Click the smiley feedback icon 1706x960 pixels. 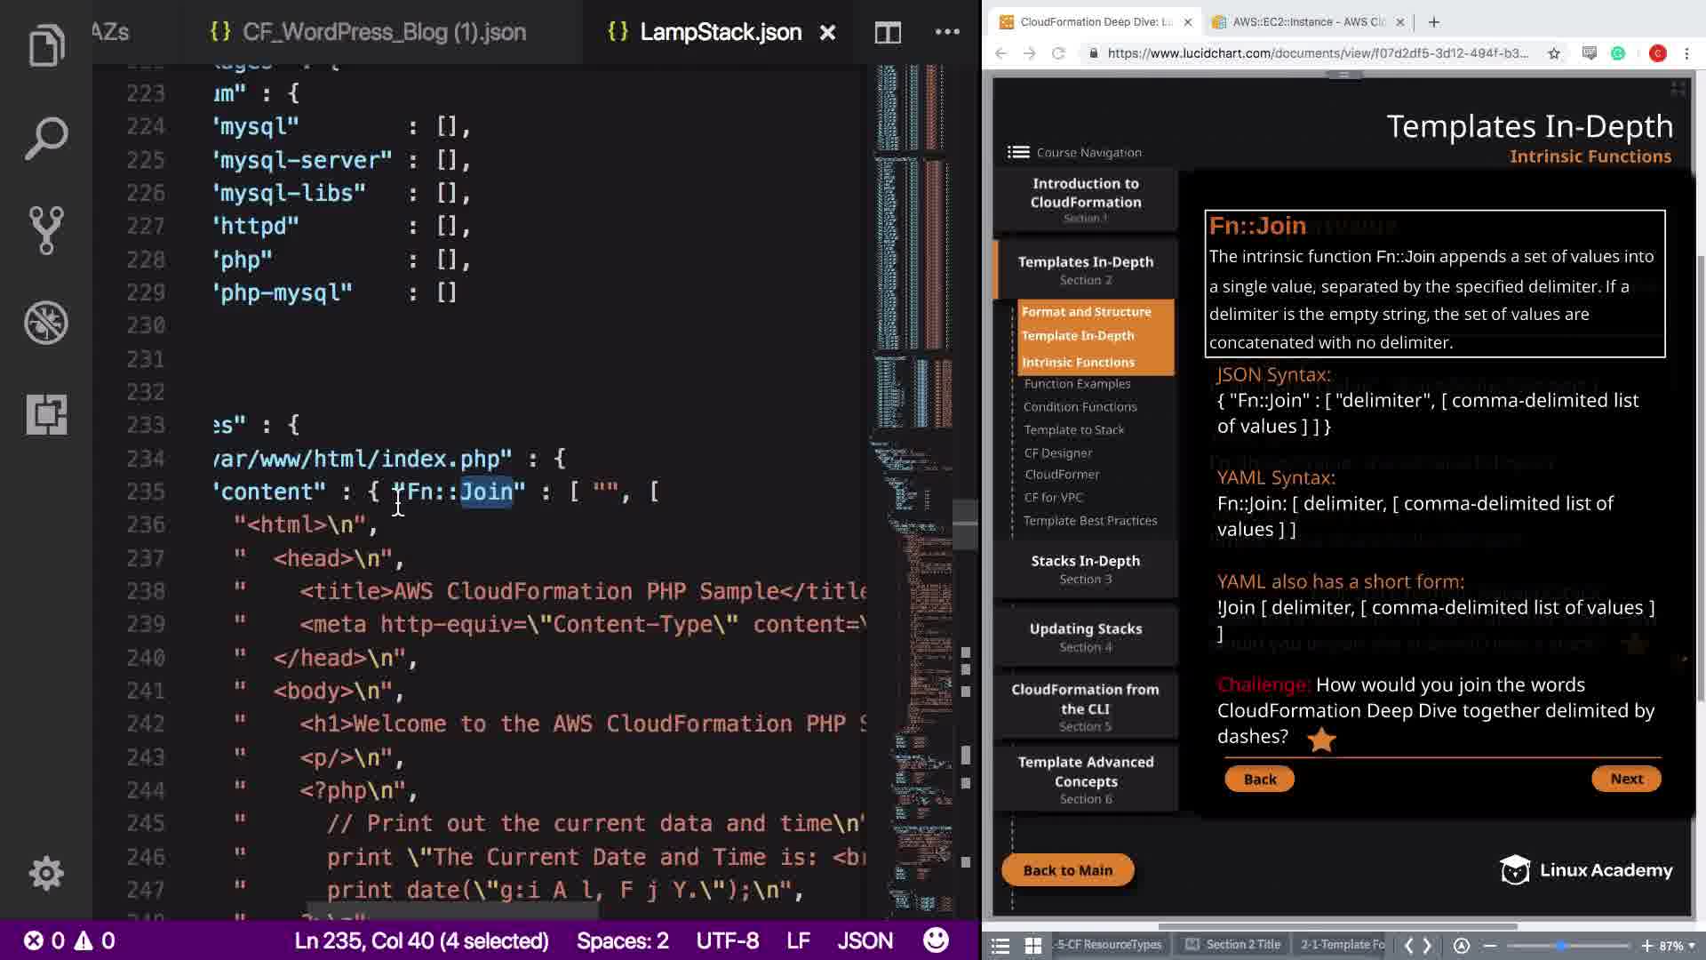point(936,940)
